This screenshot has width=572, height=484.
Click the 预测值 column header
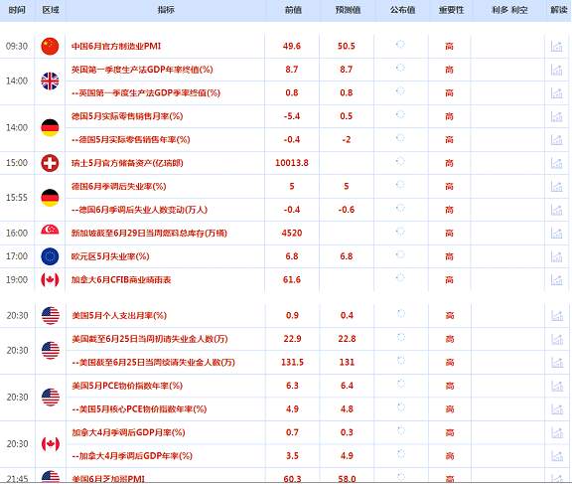click(348, 10)
